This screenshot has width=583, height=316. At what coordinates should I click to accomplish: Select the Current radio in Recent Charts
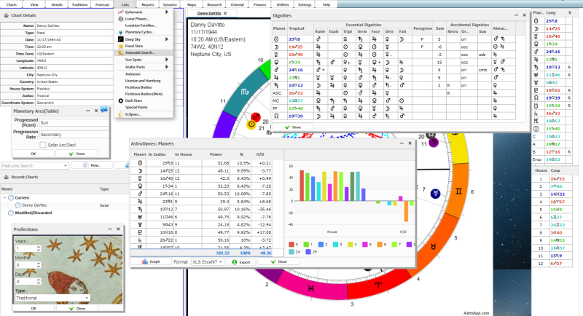click(x=11, y=198)
